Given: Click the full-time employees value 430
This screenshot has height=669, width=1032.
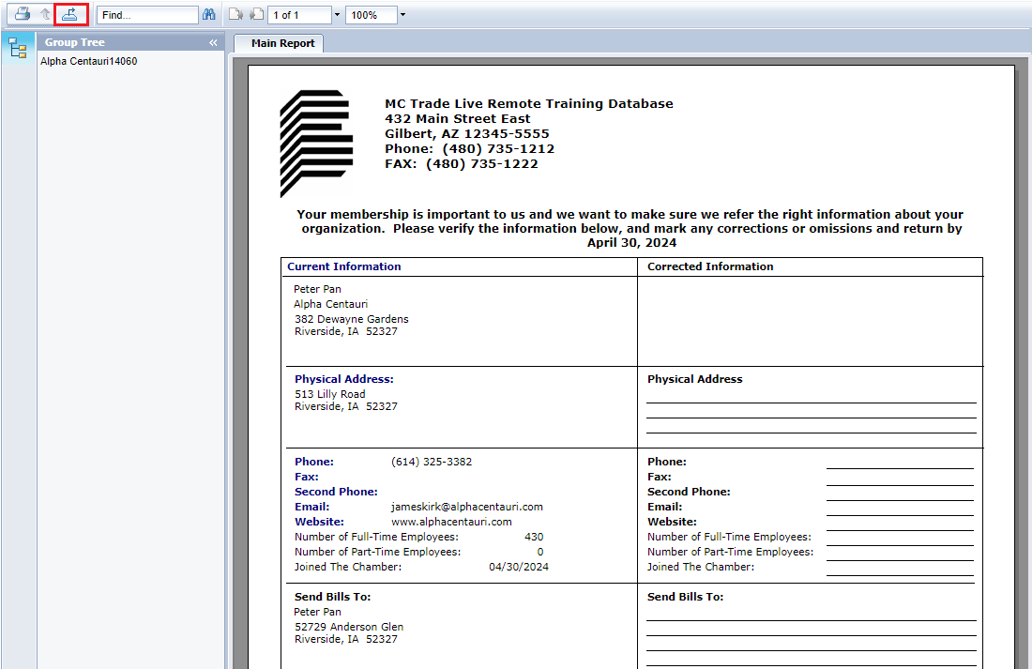Looking at the screenshot, I should (534, 538).
